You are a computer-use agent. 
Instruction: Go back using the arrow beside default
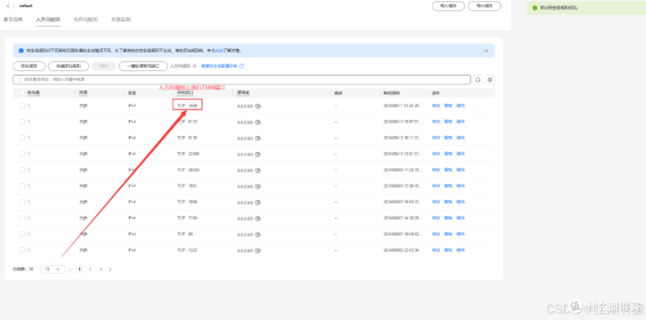click(8, 6)
